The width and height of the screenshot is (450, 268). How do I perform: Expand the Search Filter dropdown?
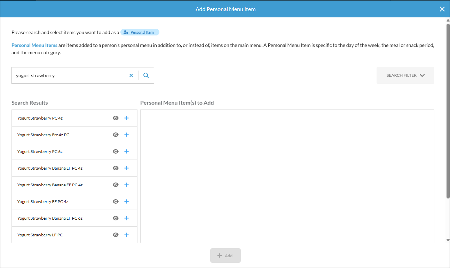click(x=405, y=75)
